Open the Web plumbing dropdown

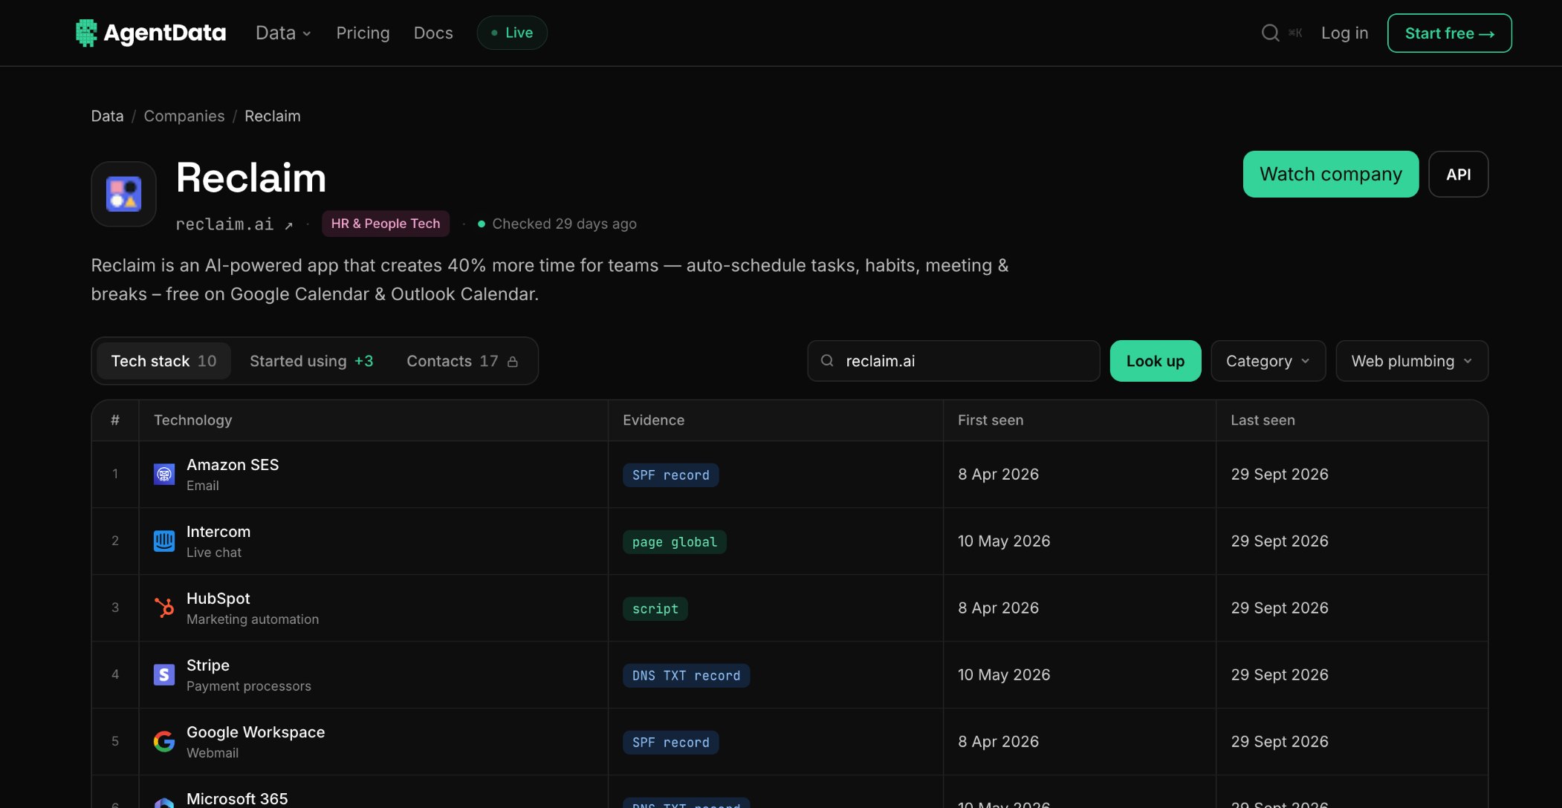1411,361
